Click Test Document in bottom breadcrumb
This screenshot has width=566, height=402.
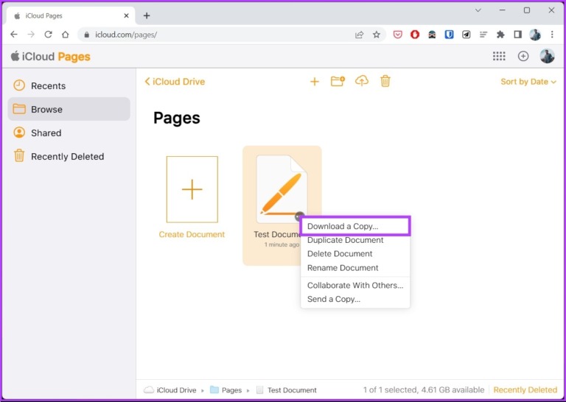[286, 390]
